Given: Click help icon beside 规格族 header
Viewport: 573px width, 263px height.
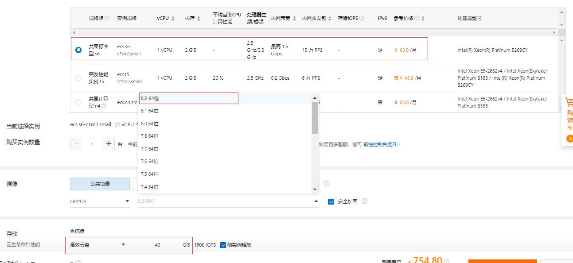Looking at the screenshot, I should point(107,18).
